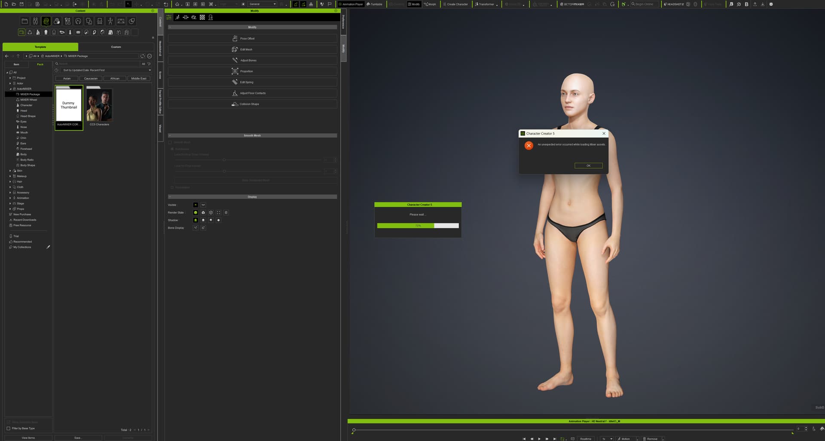Click the Collision Shape icon

(x=235, y=104)
